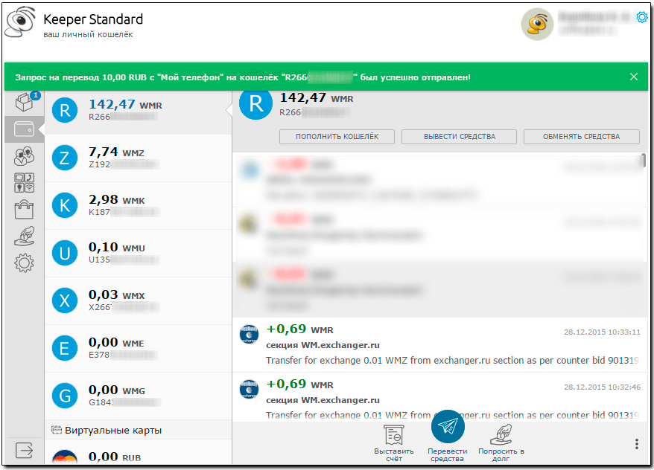This screenshot has height=470, width=654.
Task: Click the 7,74 WMZ balance
Action: pyautogui.click(x=116, y=152)
